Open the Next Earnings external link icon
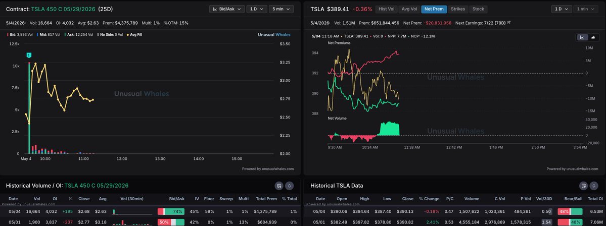606x226 pixels. [x=508, y=23]
